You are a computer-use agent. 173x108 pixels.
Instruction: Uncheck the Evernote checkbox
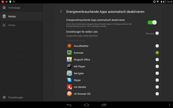[157, 53]
